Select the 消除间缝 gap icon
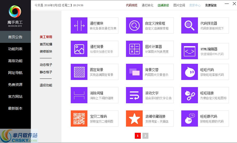Screen dimensions: 237x143 coord(79,95)
